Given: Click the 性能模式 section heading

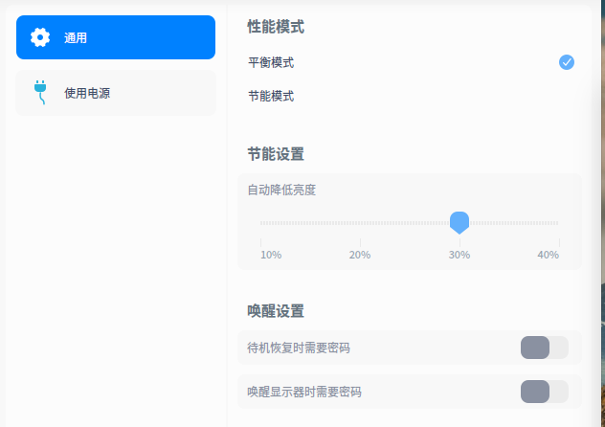Looking at the screenshot, I should (276, 27).
